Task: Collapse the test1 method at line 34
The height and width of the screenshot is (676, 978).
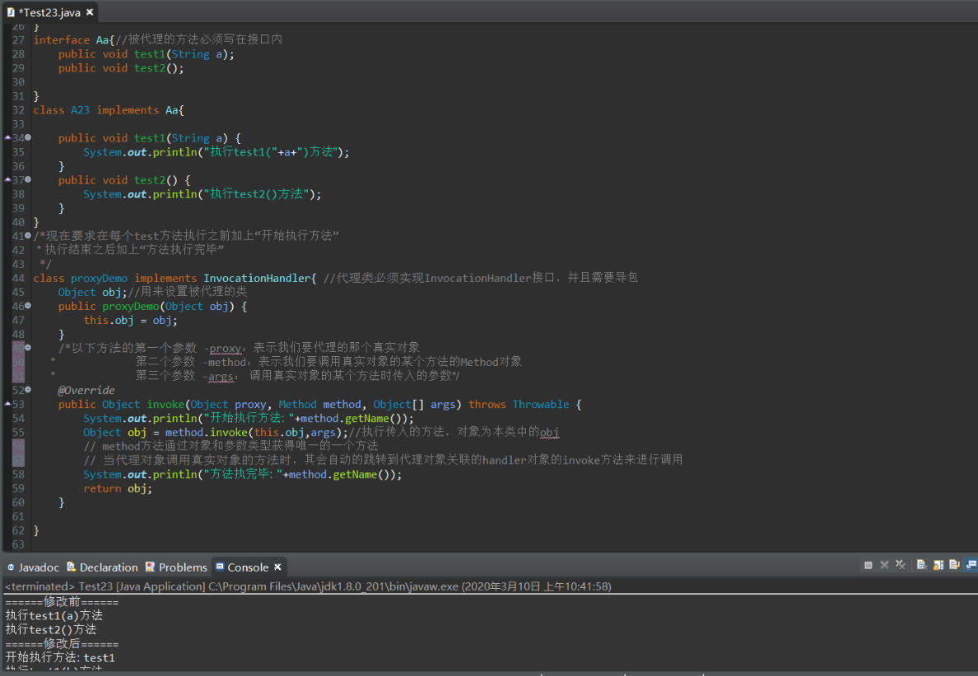Action: [x=28, y=138]
